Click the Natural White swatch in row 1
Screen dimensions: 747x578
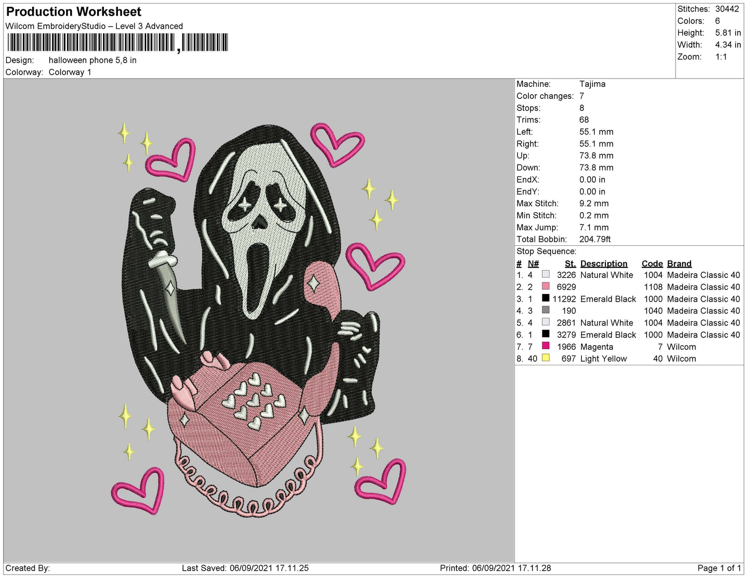point(545,274)
